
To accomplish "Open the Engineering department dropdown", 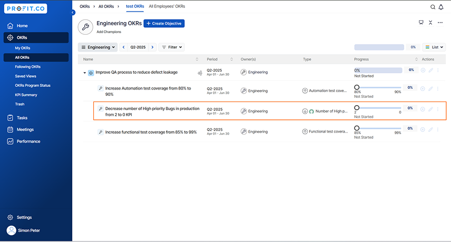I will [x=98, y=47].
